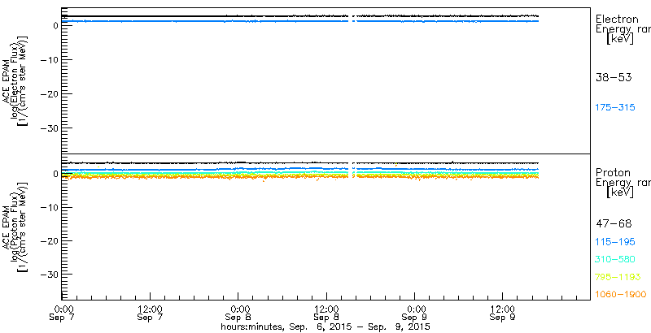Click the Proton legend heading

pyautogui.click(x=623, y=183)
